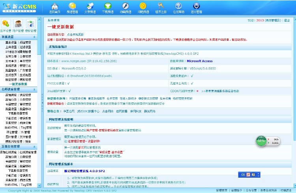Open 讲座管理 under 名师讲座管理
The height and width of the screenshot is (193, 296).
point(25,95)
